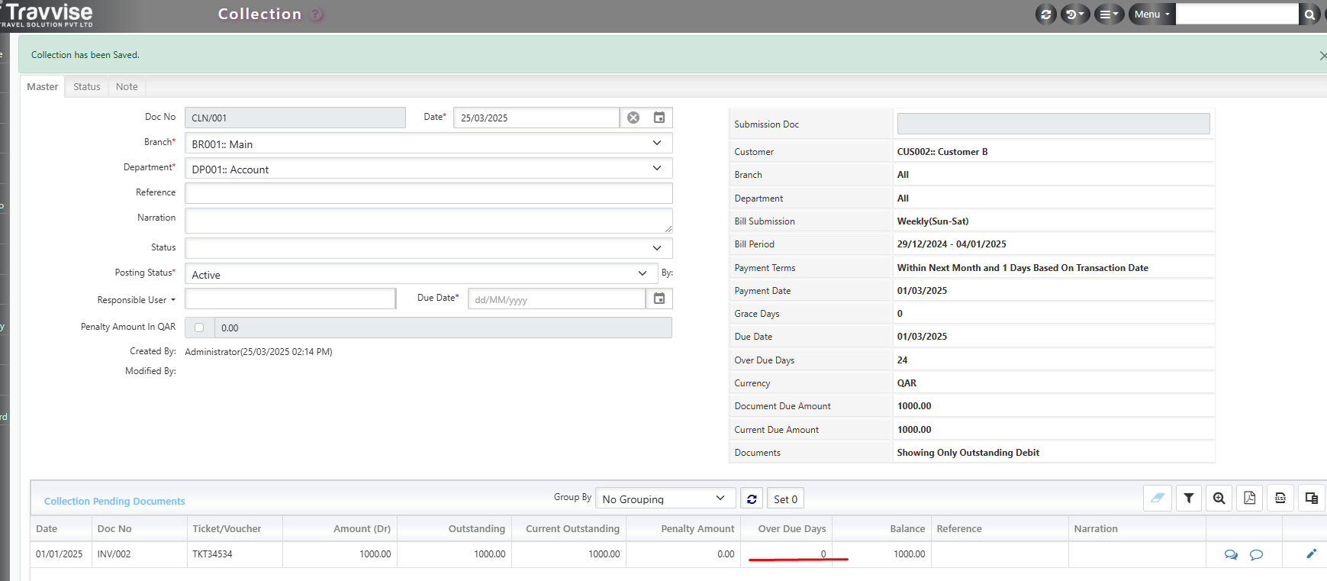Click the help question mark beside Collection
Image resolution: width=1327 pixels, height=581 pixels.
tap(317, 14)
